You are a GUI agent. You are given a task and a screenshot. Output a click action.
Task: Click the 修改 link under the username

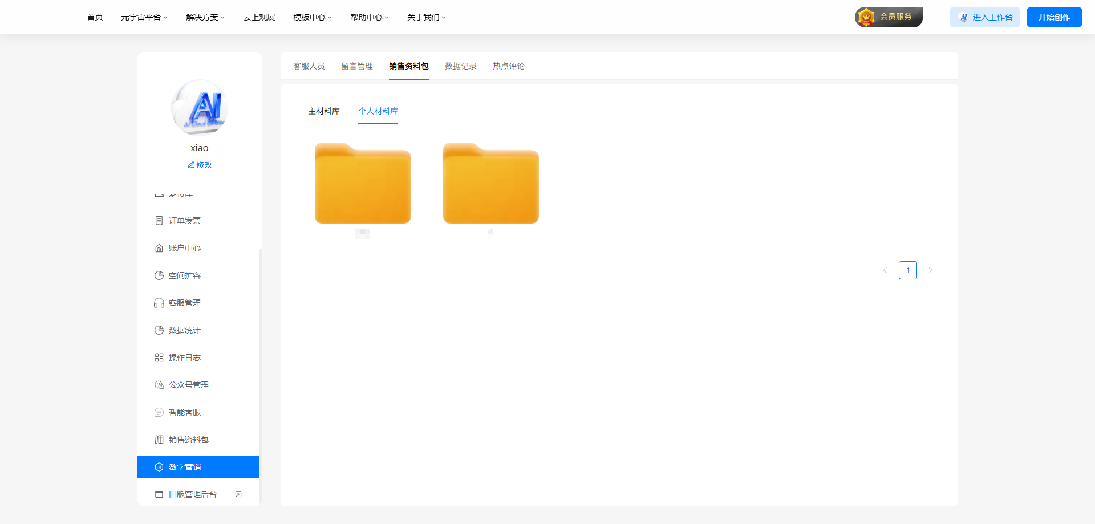tap(199, 164)
